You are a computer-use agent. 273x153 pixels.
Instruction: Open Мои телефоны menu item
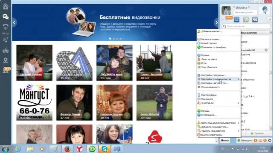219,95
